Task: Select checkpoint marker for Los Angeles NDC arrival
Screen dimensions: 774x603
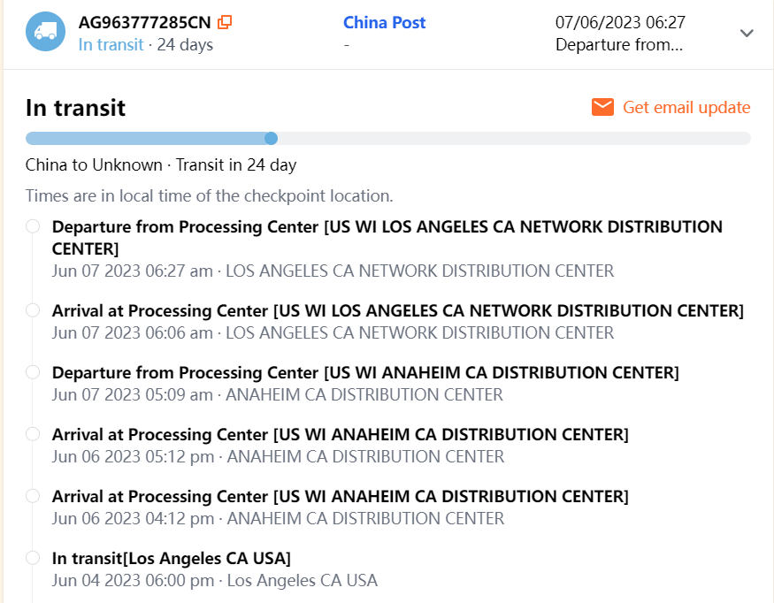Action: click(x=33, y=310)
